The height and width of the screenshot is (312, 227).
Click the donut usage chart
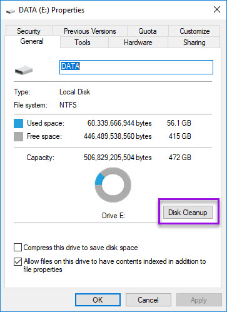click(113, 185)
